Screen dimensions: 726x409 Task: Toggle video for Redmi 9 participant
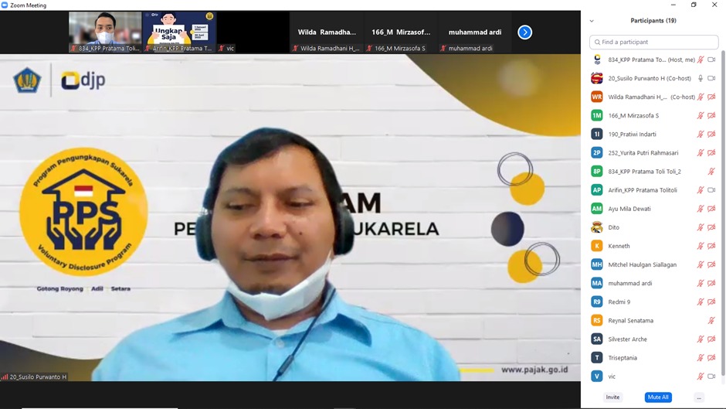coord(711,302)
